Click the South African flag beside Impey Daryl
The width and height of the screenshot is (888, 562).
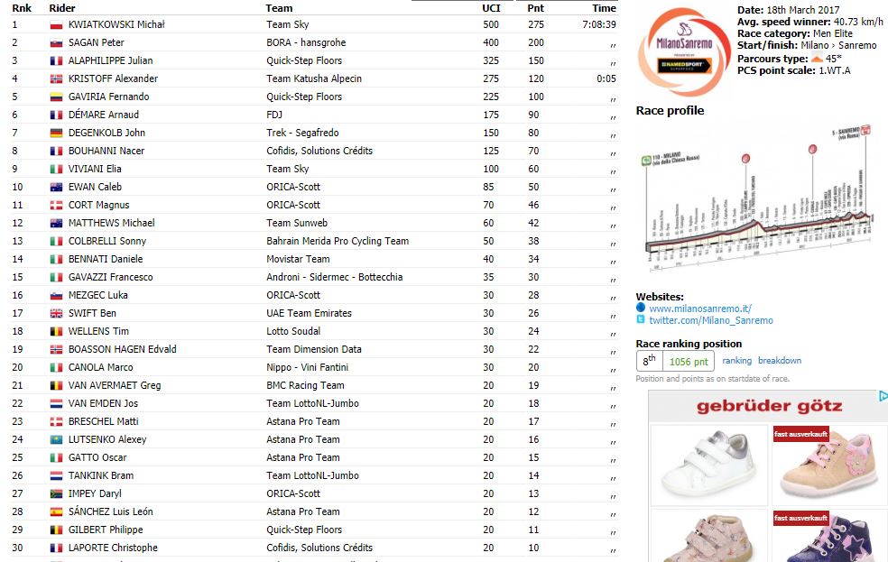pos(56,494)
